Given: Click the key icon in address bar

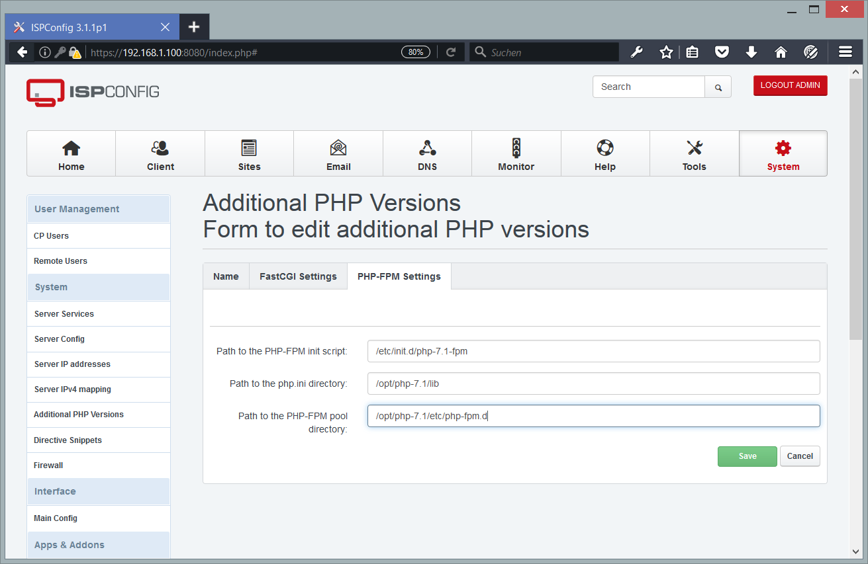Looking at the screenshot, I should [60, 52].
